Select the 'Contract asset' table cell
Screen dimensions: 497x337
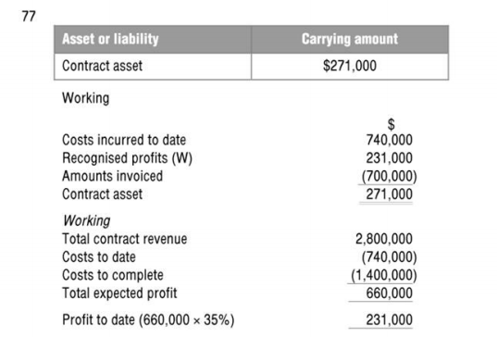[153, 67]
